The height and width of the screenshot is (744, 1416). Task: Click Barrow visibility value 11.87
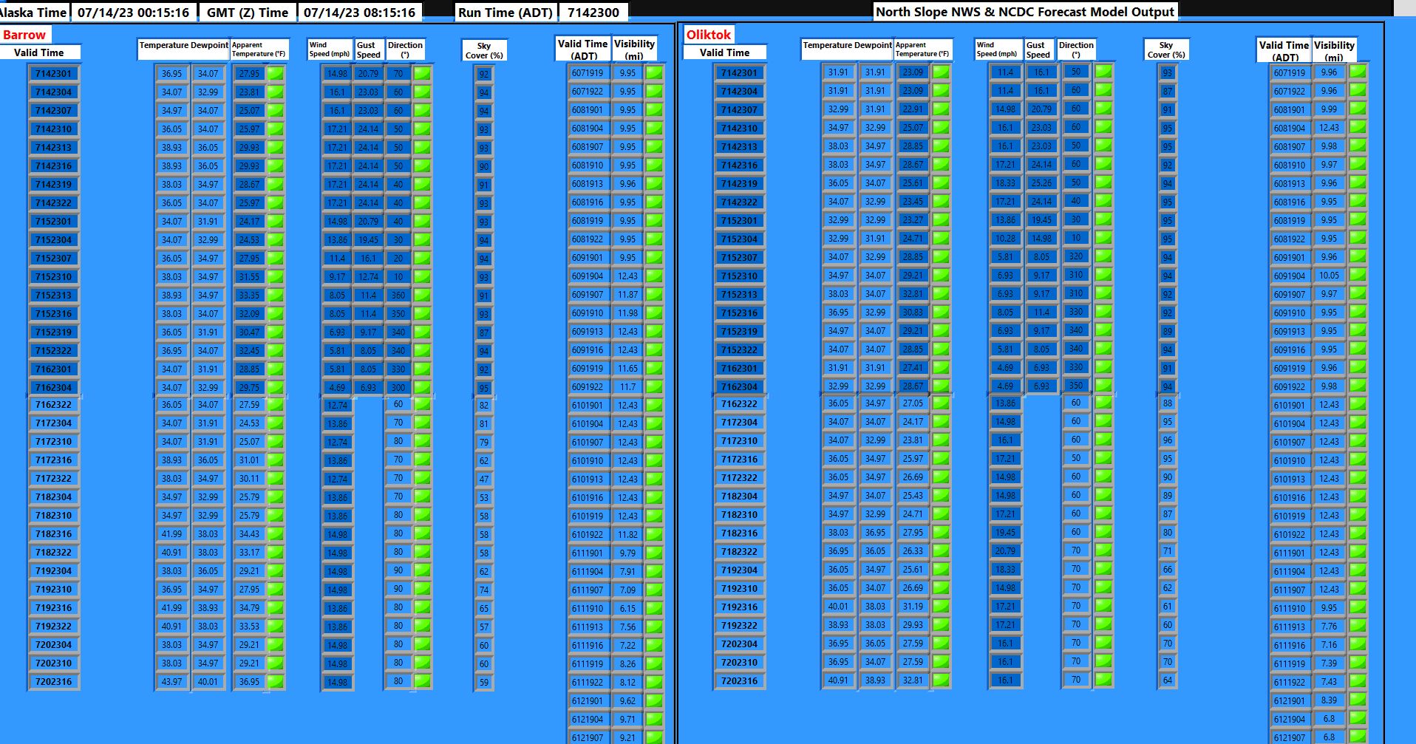(627, 294)
